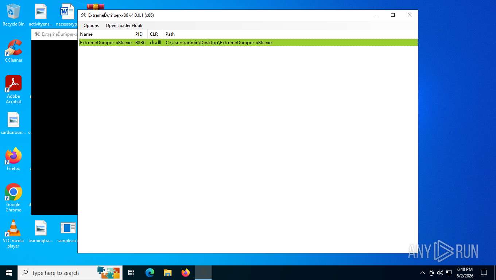Image resolution: width=496 pixels, height=280 pixels.
Task: Select the necessaryp... Word document
Action: (67, 15)
